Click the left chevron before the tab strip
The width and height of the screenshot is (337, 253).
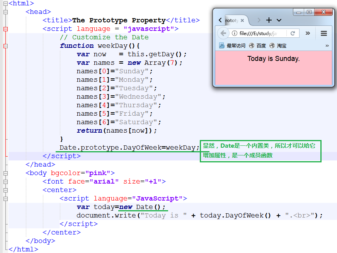coord(220,20)
